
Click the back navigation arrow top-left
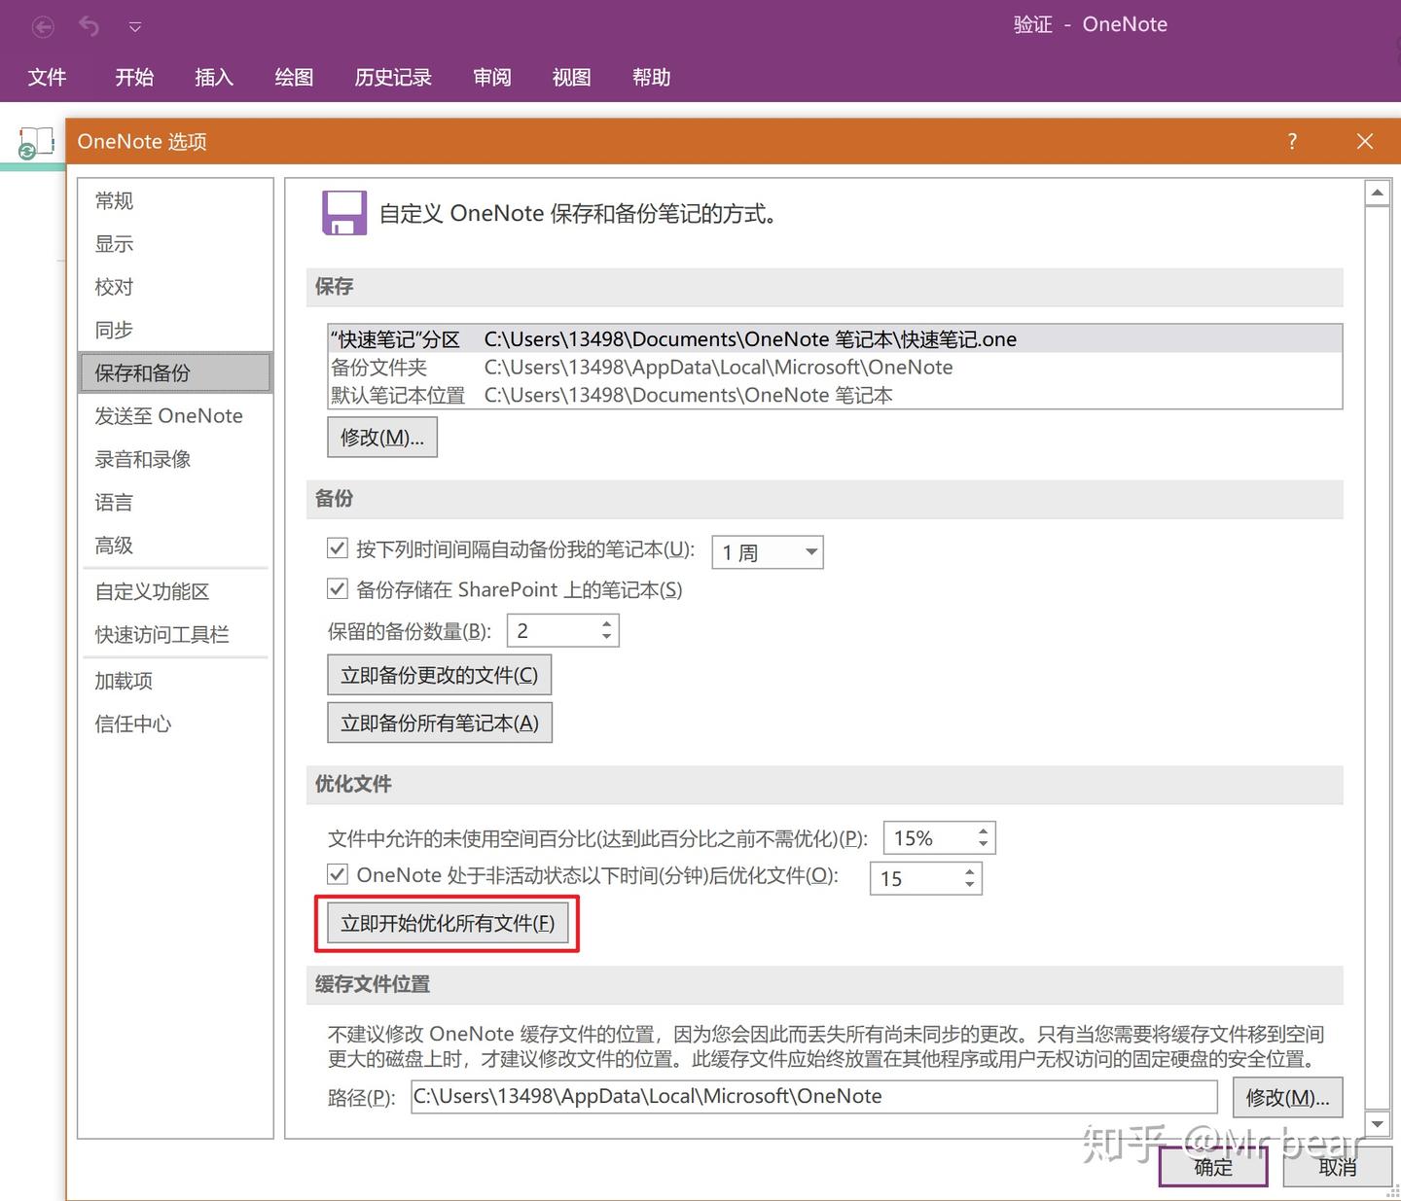click(x=43, y=26)
